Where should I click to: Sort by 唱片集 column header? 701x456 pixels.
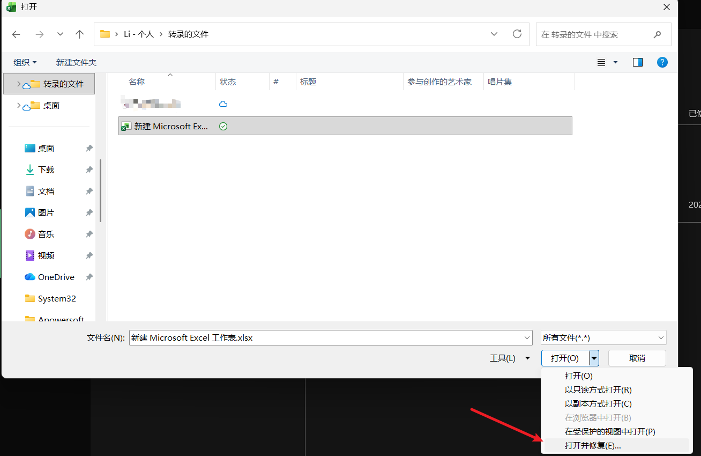[x=499, y=82]
